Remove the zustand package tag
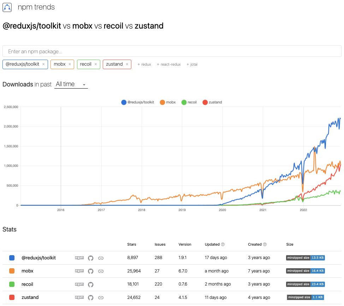Image resolution: width=344 pixels, height=306 pixels. 127,64
